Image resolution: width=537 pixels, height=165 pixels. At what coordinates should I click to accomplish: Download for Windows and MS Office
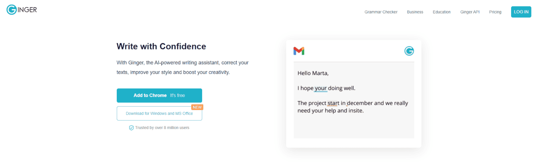[x=159, y=113]
